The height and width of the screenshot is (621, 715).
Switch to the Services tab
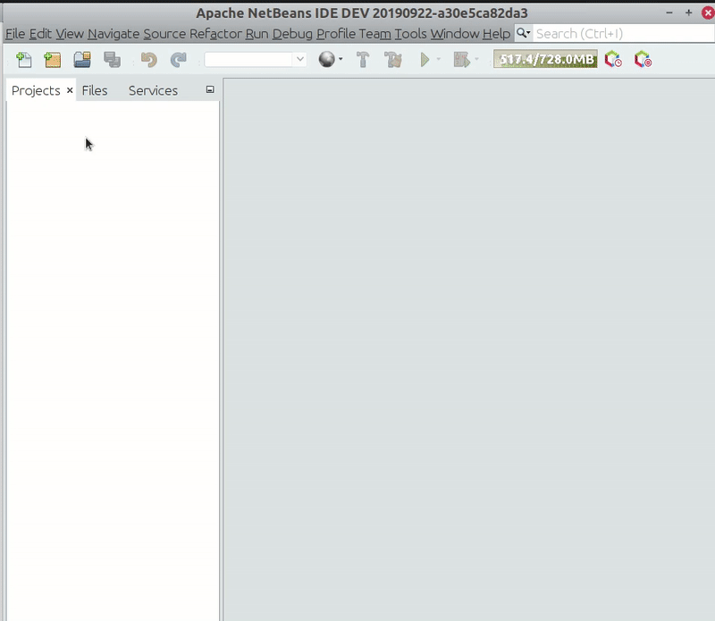pos(153,91)
